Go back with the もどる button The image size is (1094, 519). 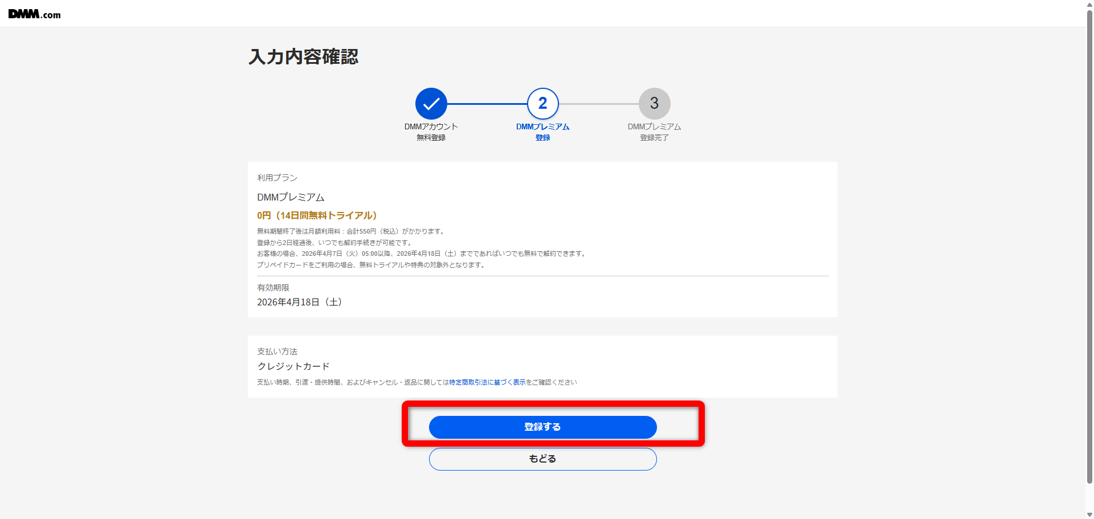point(542,459)
